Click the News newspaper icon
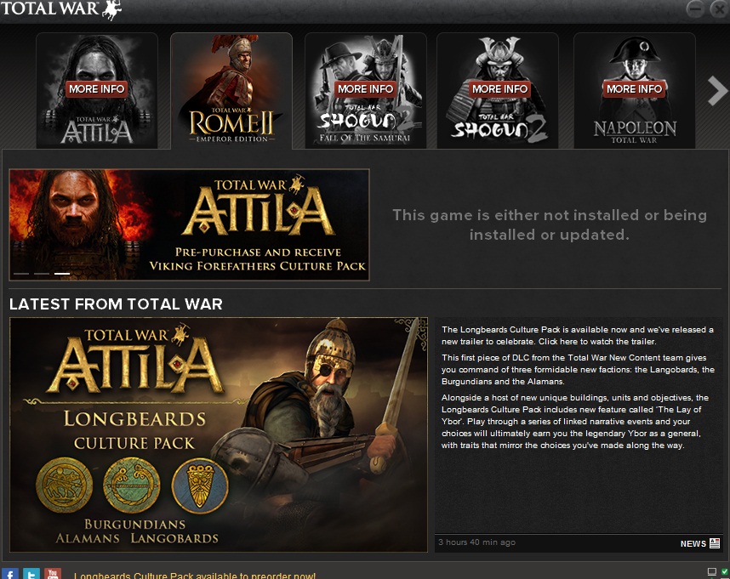This screenshot has height=579, width=730. [715, 543]
